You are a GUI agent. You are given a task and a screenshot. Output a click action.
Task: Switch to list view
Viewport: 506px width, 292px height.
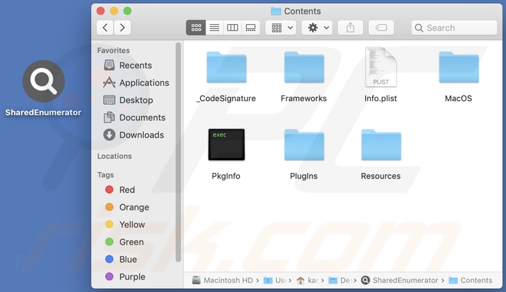[x=215, y=28]
